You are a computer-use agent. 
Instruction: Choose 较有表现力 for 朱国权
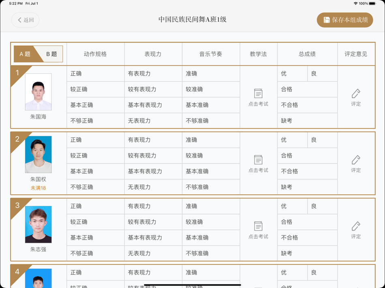pos(153,156)
